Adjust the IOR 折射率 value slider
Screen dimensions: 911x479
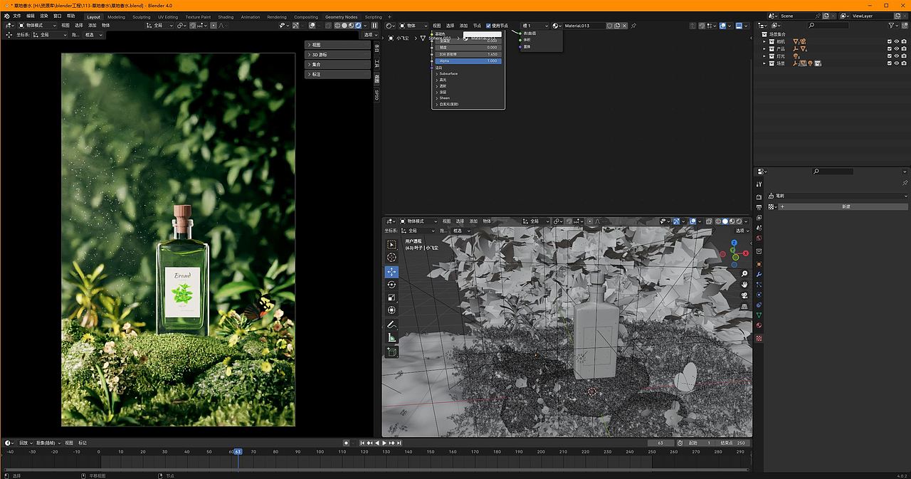[x=468, y=54]
